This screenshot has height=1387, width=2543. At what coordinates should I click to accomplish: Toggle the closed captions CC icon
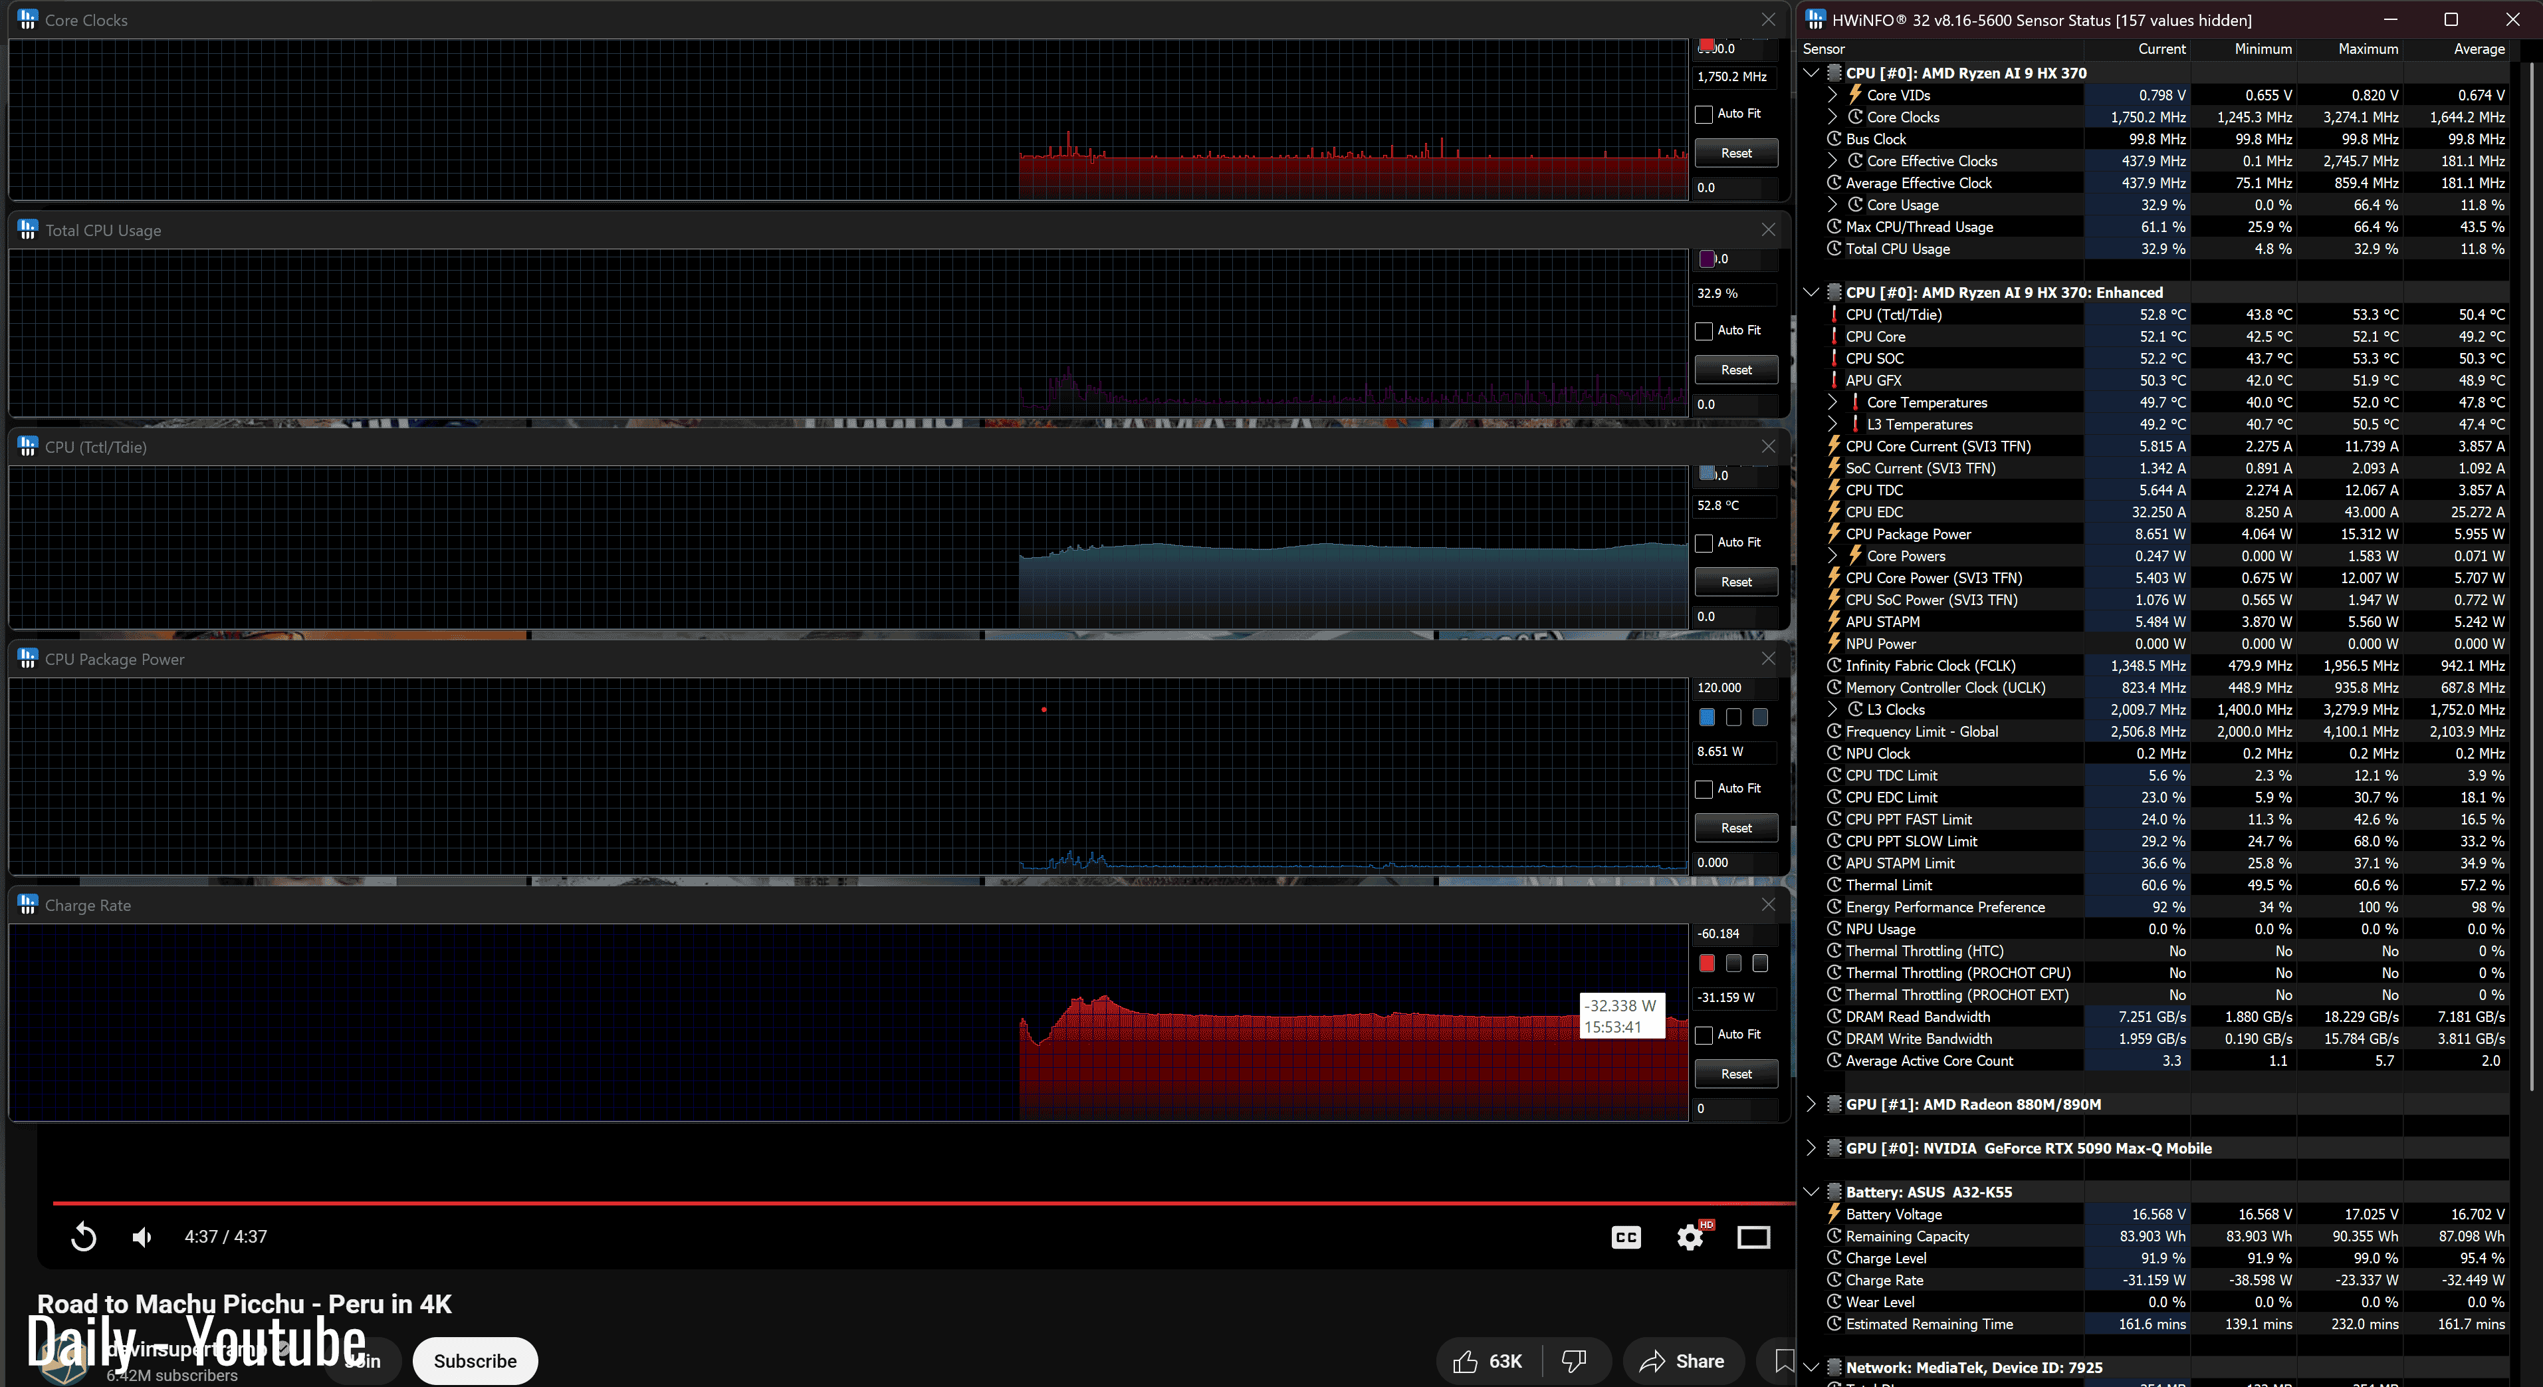coord(1626,1237)
